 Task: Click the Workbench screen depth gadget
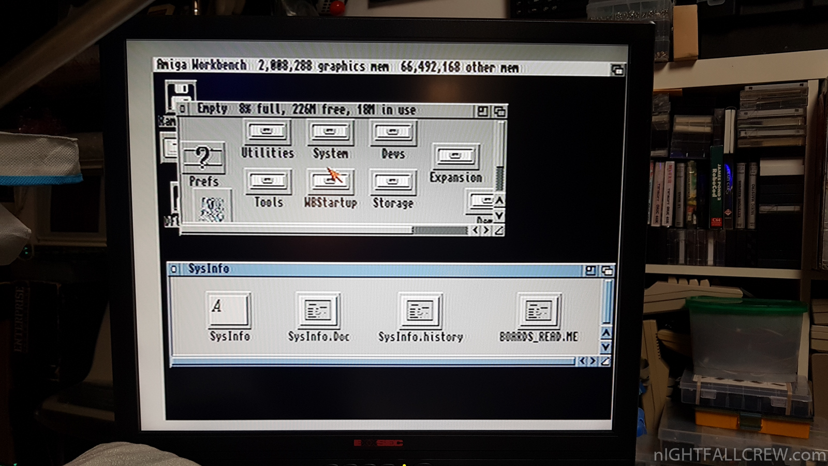[617, 70]
